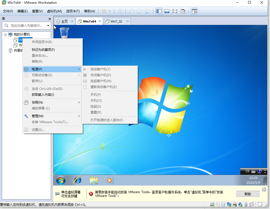Close the 库 library panel
The width and height of the screenshot is (270, 209).
click(50, 19)
